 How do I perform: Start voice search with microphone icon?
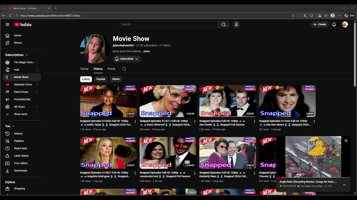pos(236,24)
